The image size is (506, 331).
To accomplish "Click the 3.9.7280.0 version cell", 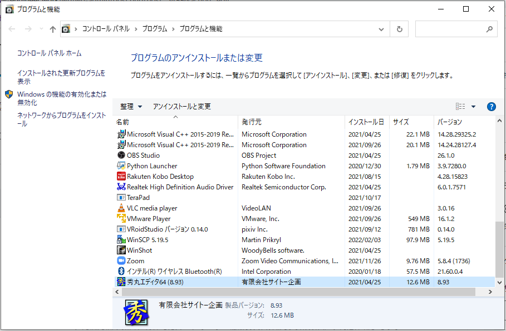I will (x=452, y=166).
